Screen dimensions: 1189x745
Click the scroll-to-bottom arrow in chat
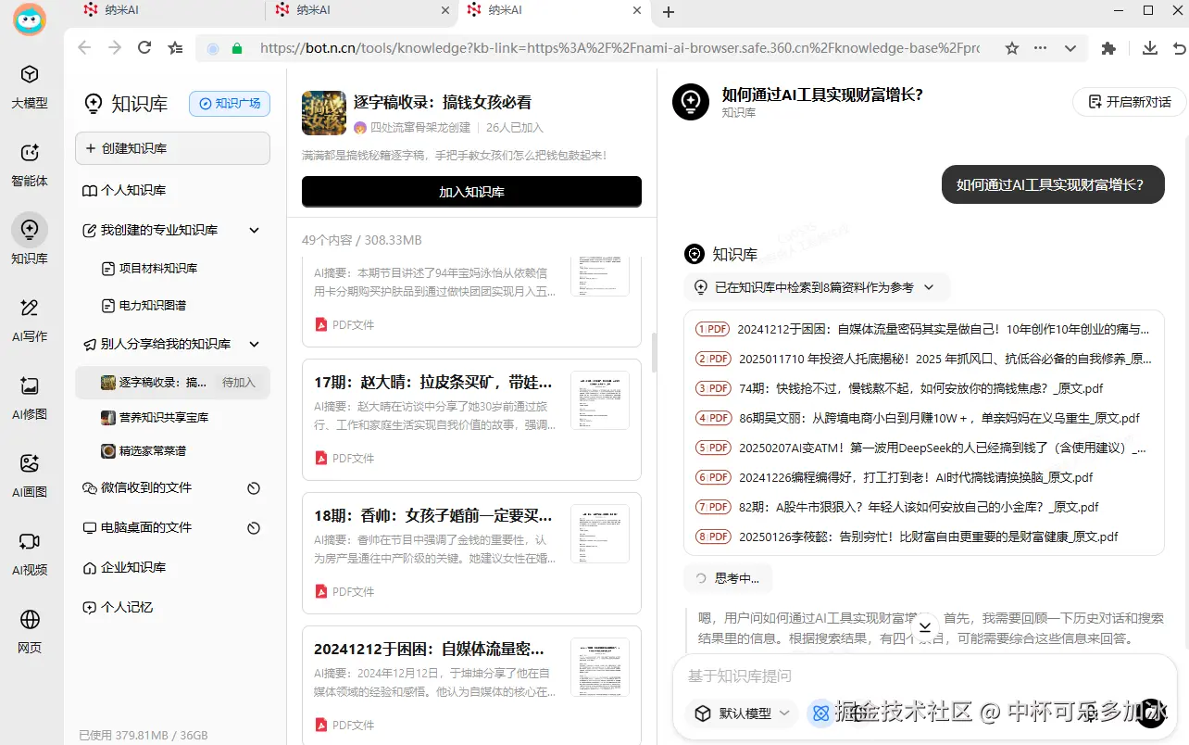coord(924,627)
